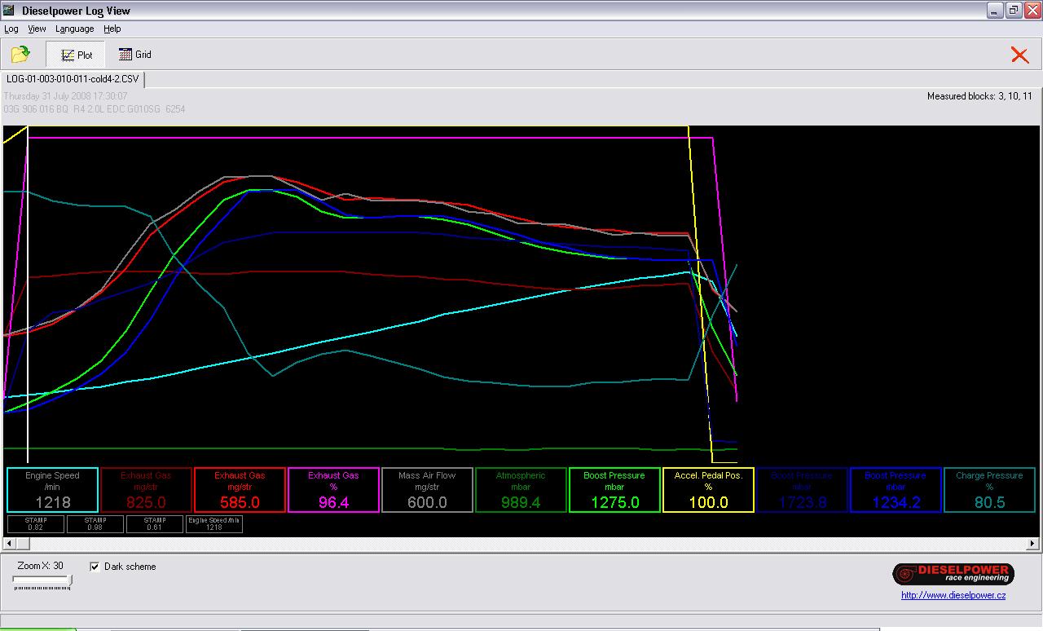This screenshot has width=1043, height=631.
Task: Click the Zoom X slider
Action: (x=42, y=581)
